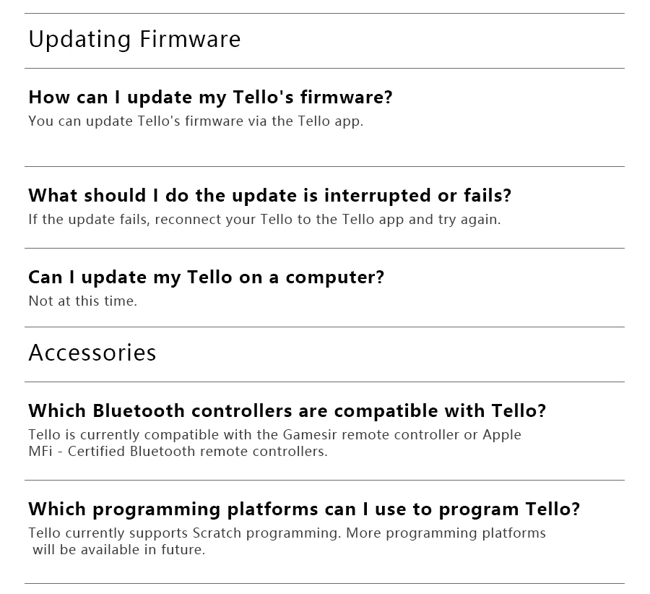Click the divider line directly above "Accessories"
This screenshot has width=650, height=594.
(324, 327)
